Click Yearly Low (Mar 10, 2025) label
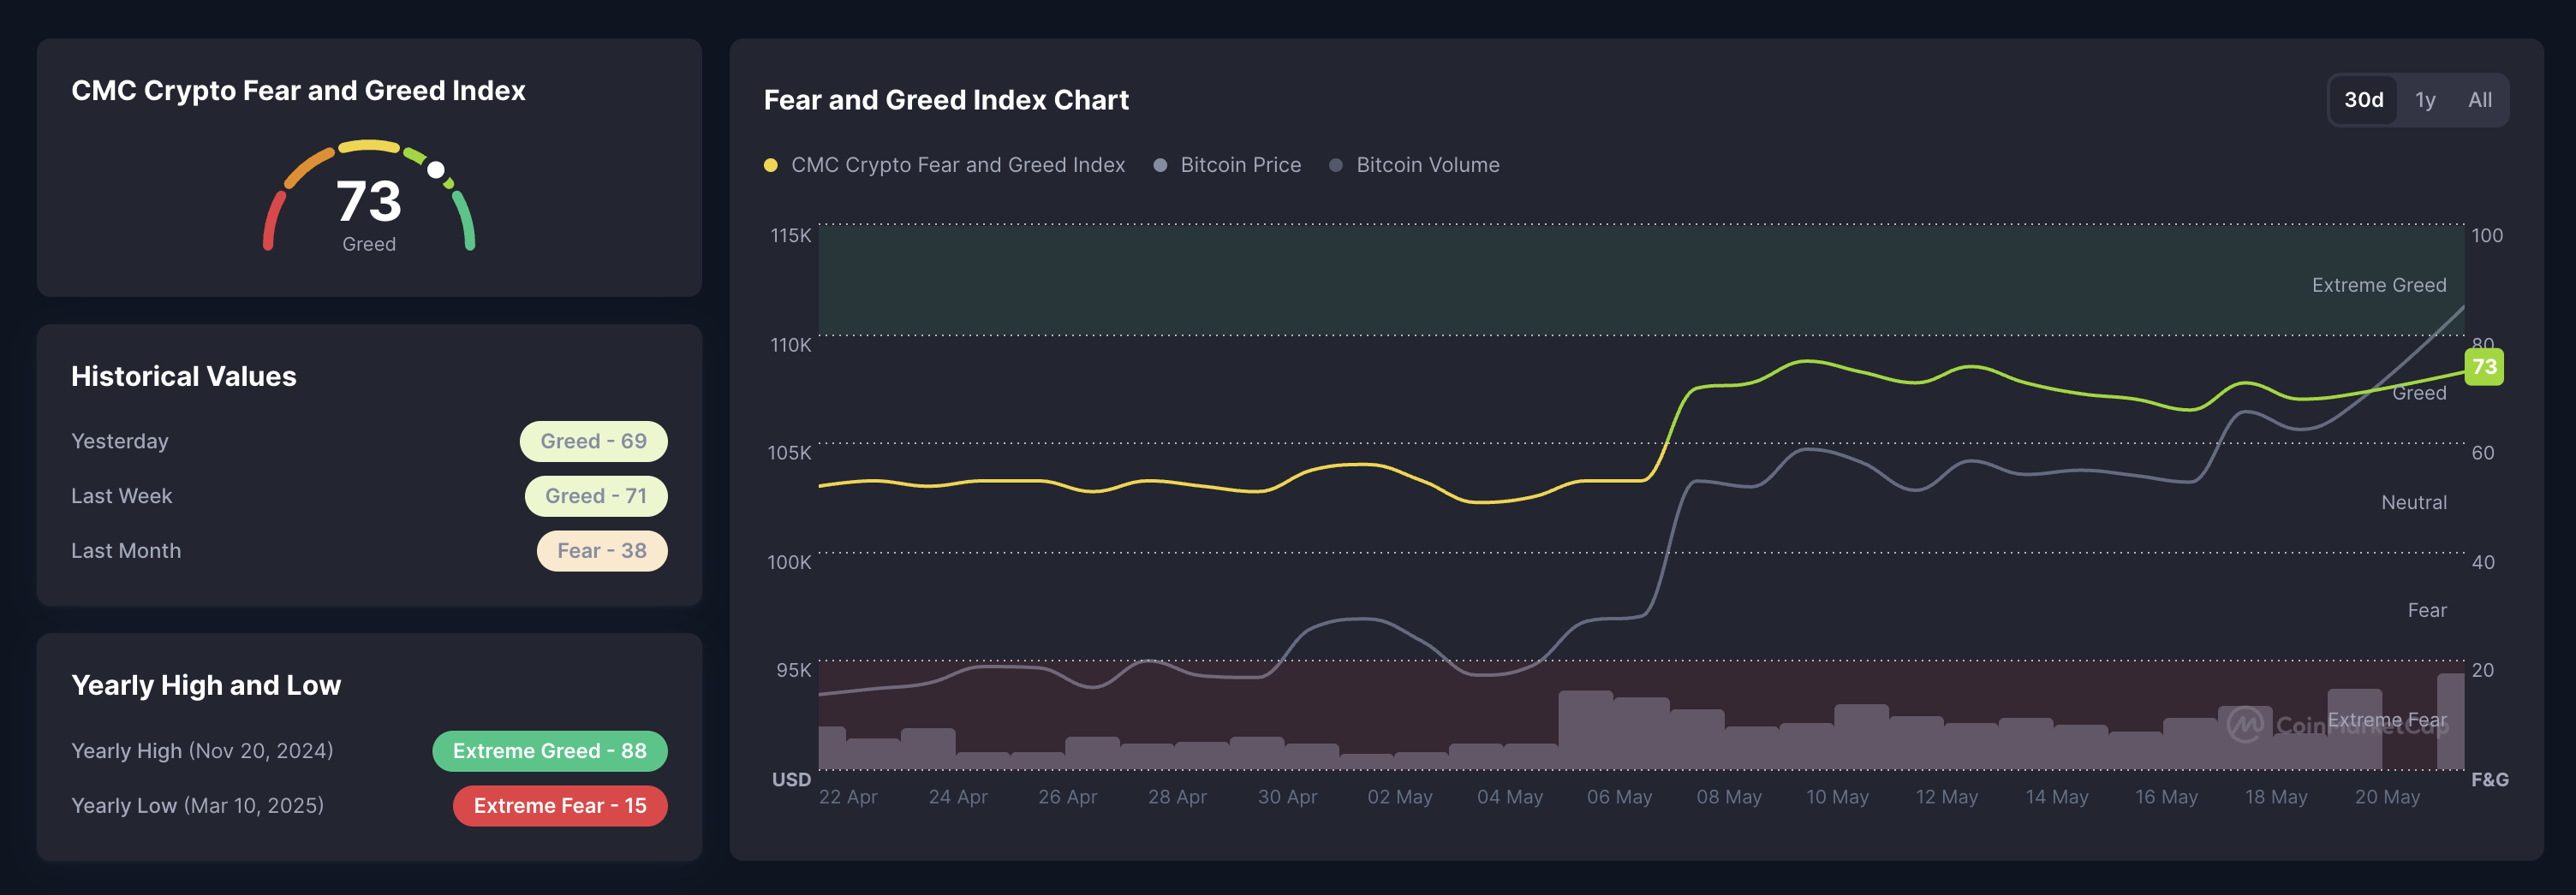The width and height of the screenshot is (2576, 895). tap(197, 806)
